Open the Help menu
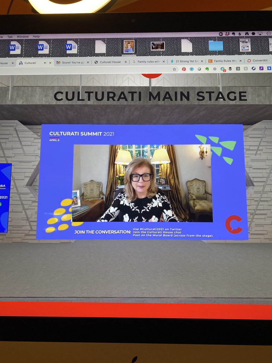 tap(36, 36)
